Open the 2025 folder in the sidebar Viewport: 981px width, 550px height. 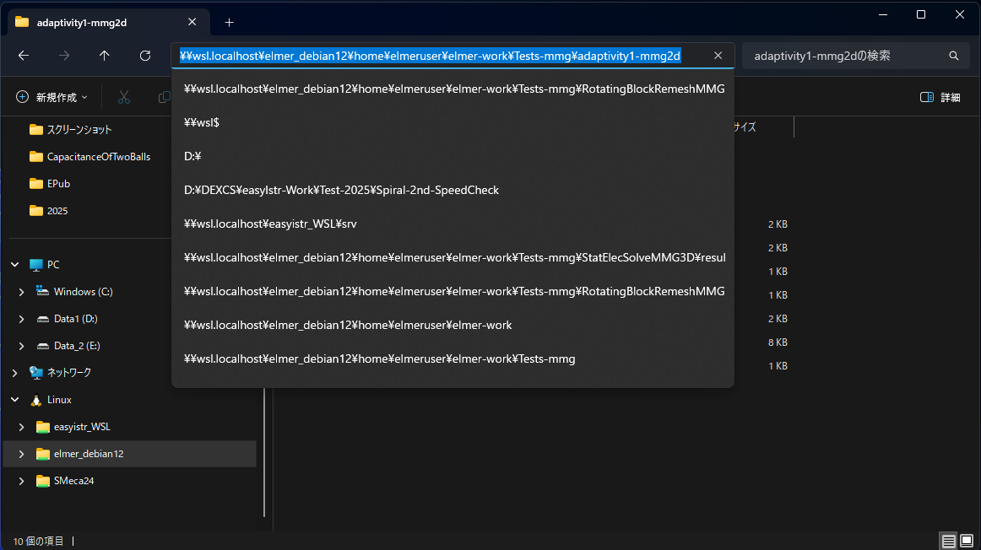(59, 210)
